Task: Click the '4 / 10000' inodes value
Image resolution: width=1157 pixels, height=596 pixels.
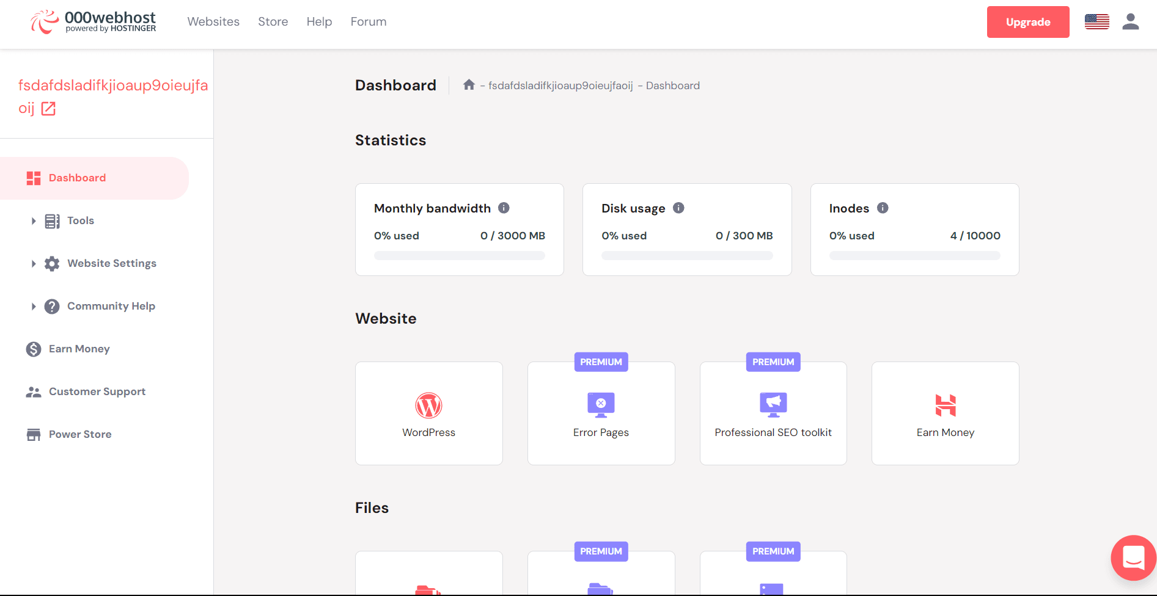Action: point(975,236)
